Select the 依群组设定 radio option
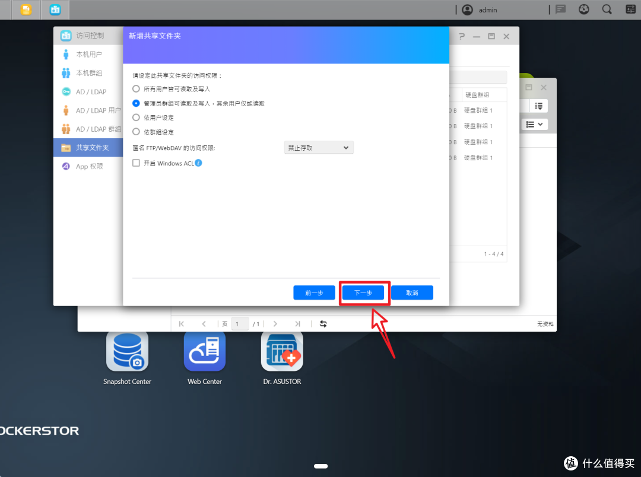 pos(137,132)
